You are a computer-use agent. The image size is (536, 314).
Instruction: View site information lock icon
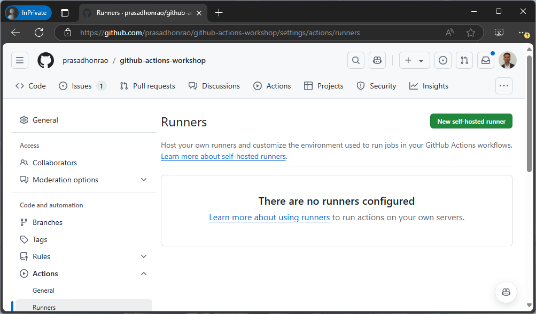click(68, 33)
